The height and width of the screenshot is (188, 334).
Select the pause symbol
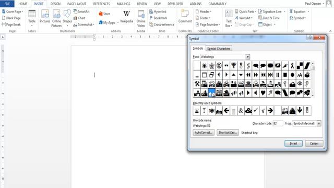point(278,75)
